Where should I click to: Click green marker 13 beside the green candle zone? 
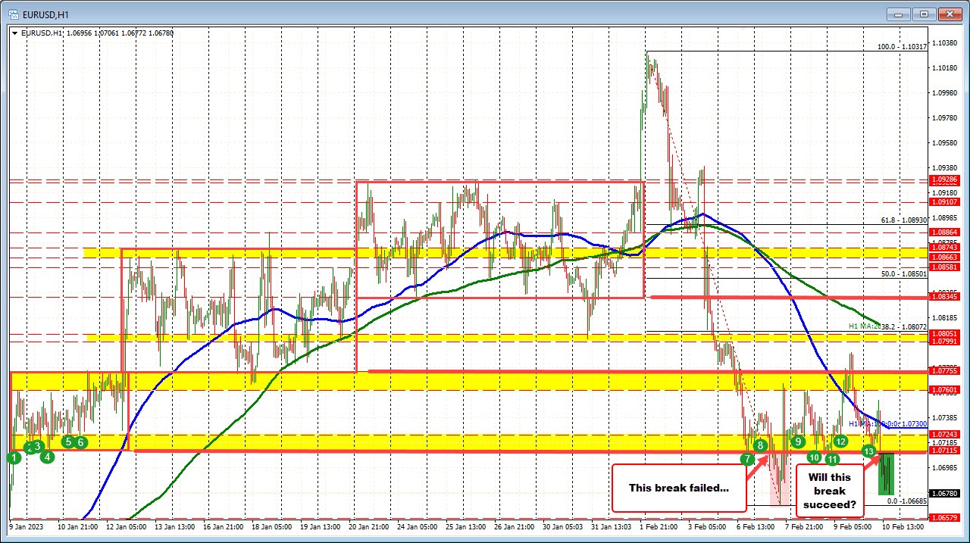(868, 451)
